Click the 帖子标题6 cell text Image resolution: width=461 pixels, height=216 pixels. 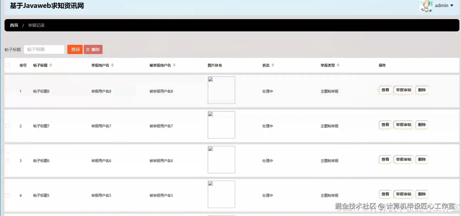[41, 161]
